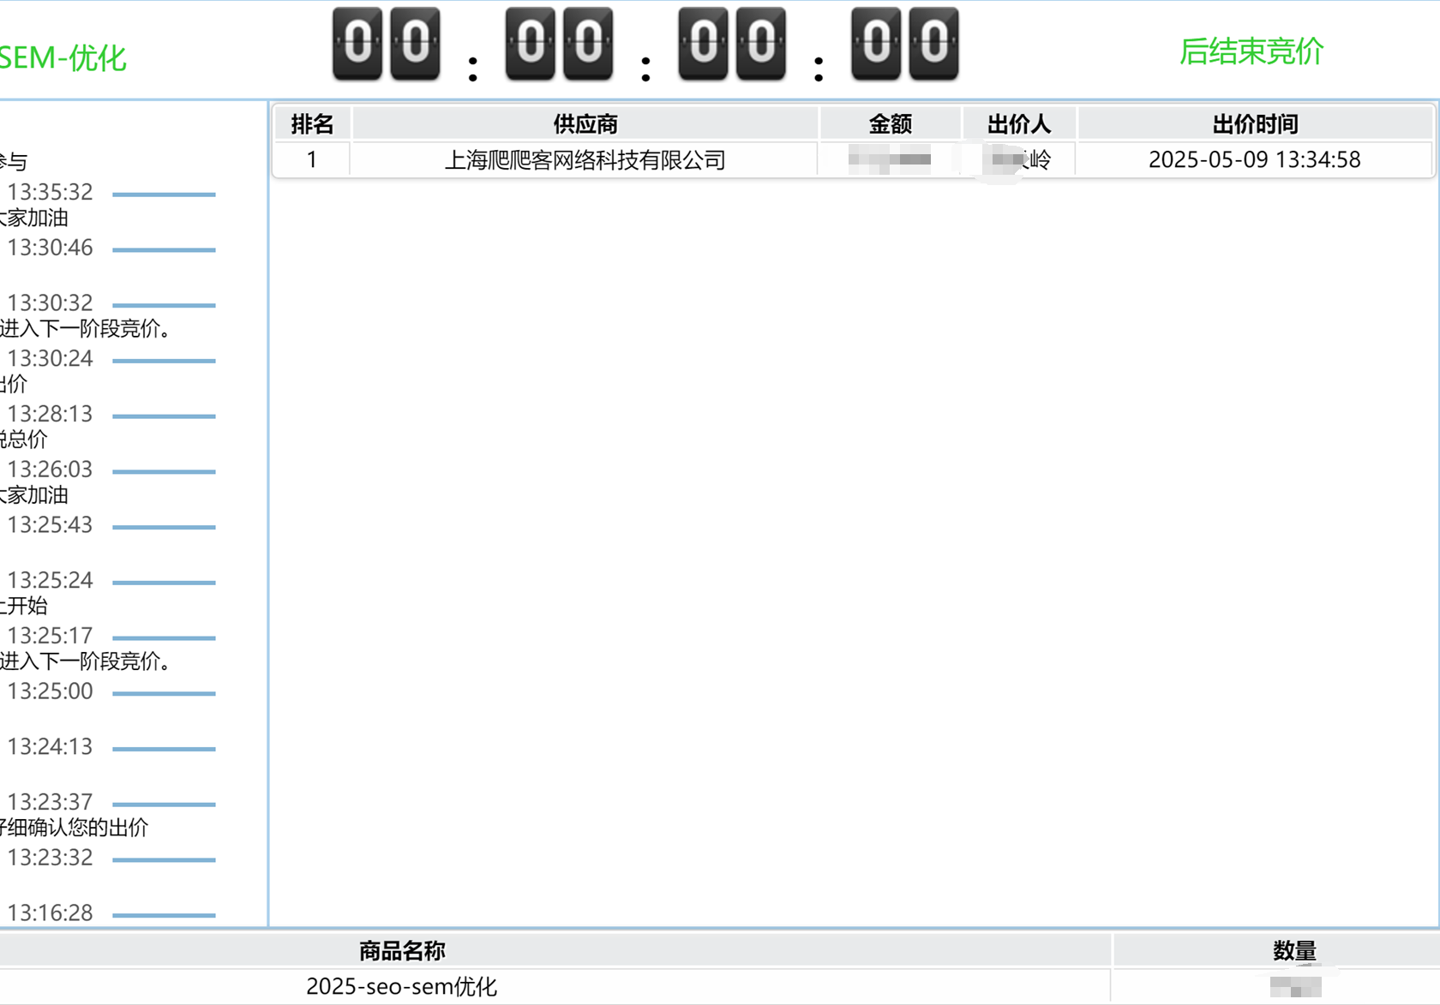Click the 出价时间 column header
The image size is (1440, 1005).
(1255, 124)
